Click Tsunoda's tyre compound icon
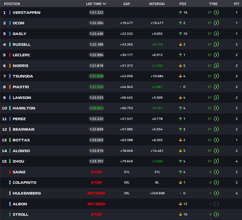242x220 pixels. point(216,76)
